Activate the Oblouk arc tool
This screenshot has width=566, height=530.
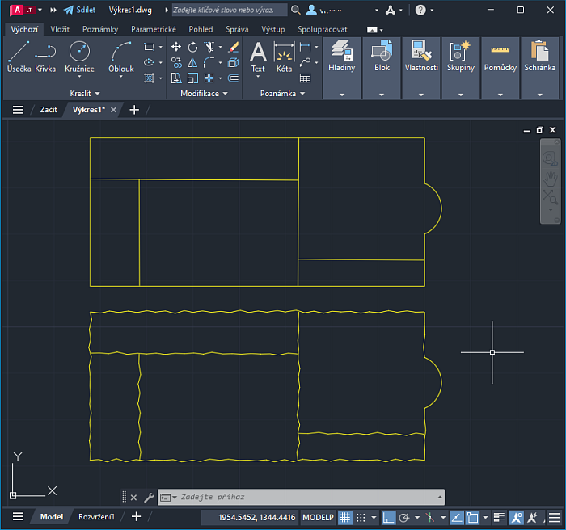pyautogui.click(x=121, y=57)
